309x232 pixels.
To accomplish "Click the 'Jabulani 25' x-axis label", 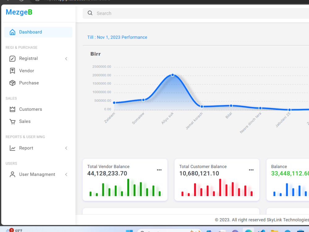I will 283,120.
